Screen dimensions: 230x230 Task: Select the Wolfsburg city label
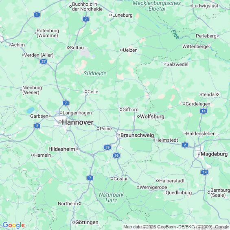(x=152, y=116)
